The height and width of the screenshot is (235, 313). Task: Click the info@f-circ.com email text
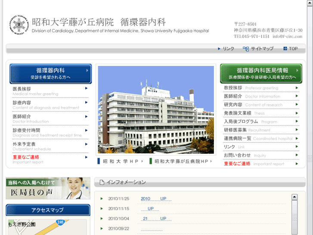[x=288, y=36]
